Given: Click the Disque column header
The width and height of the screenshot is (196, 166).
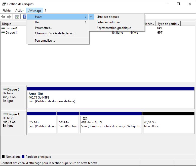Looking at the screenshot, I should pyautogui.click(x=14, y=24).
